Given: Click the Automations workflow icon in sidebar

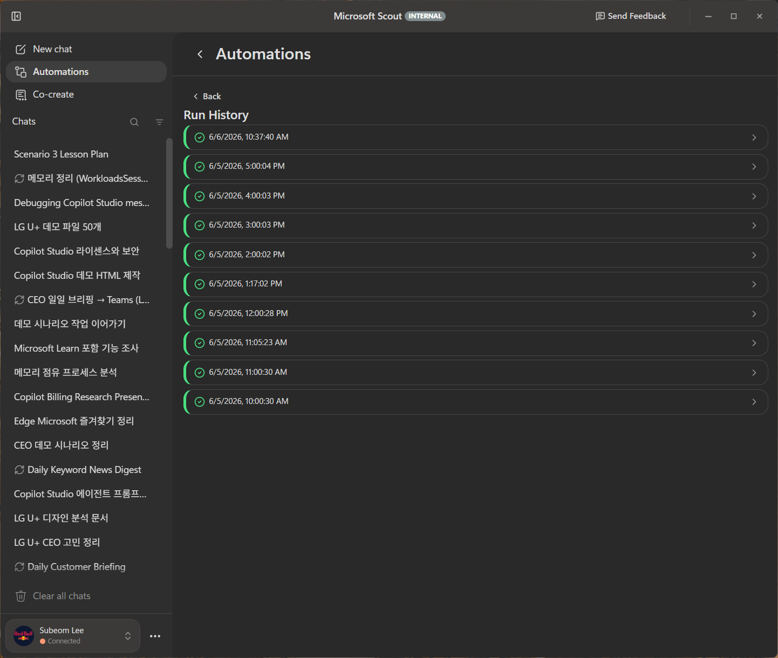Looking at the screenshot, I should [21, 72].
